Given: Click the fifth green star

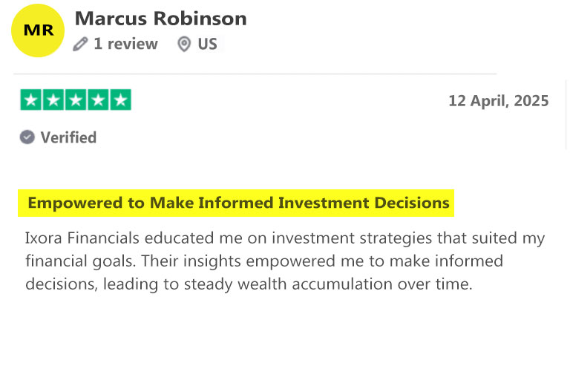Looking at the screenshot, I should [x=121, y=99].
